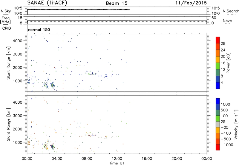Image resolution: width=239 pixels, height=165 pixels.
Task: Click the SANAE (fitACF) title text
Action: click(47, 3)
